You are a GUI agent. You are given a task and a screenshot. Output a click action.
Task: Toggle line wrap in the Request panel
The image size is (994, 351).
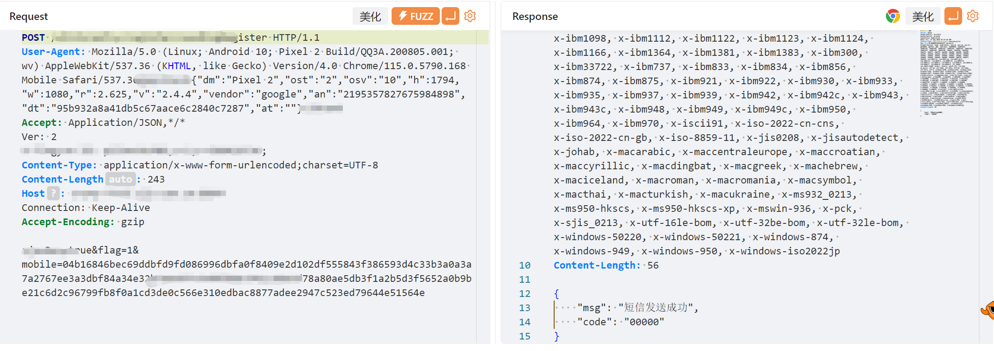click(x=450, y=16)
